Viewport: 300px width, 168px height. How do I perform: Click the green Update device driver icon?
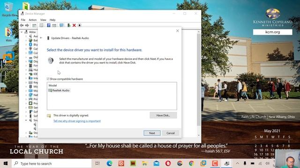coord(69,25)
